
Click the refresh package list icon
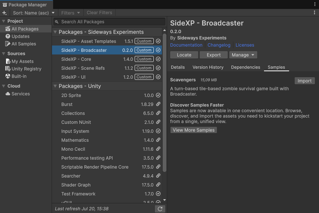click(x=160, y=209)
